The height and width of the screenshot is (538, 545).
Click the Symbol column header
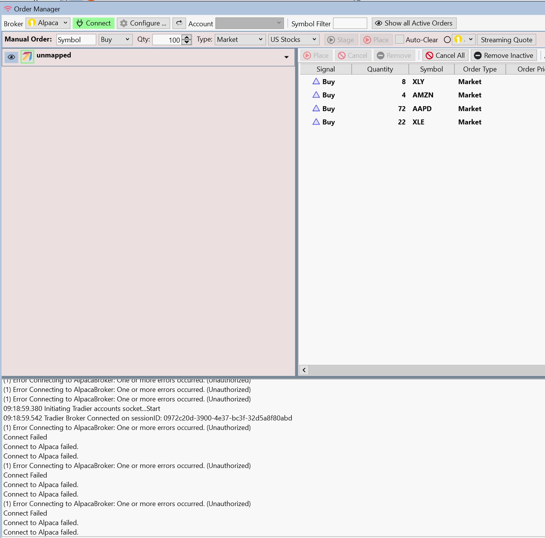(431, 69)
